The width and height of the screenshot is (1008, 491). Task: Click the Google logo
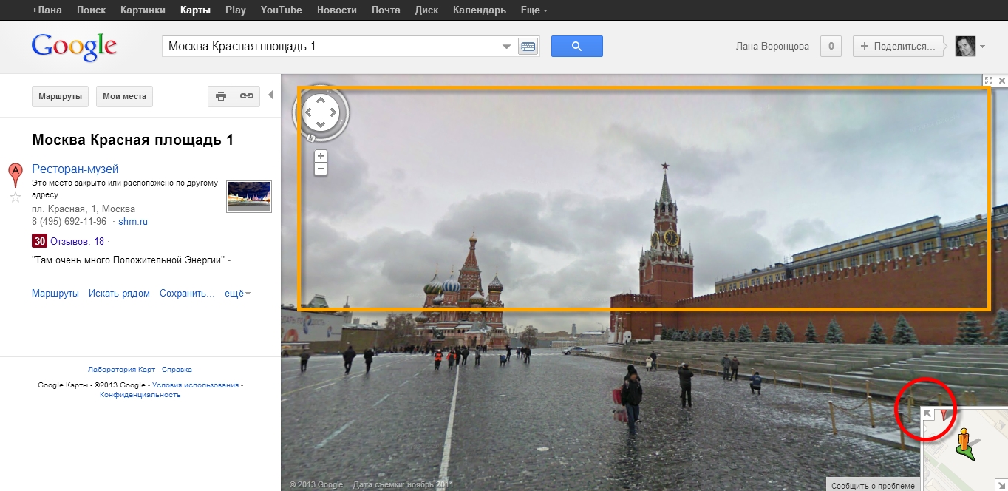[x=74, y=46]
